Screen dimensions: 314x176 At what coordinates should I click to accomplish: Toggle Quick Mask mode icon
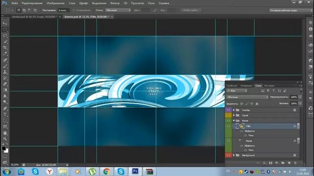5,156
